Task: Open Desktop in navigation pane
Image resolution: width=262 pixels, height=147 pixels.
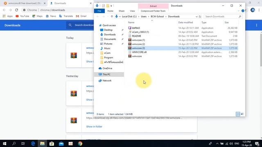Action: coord(108,30)
